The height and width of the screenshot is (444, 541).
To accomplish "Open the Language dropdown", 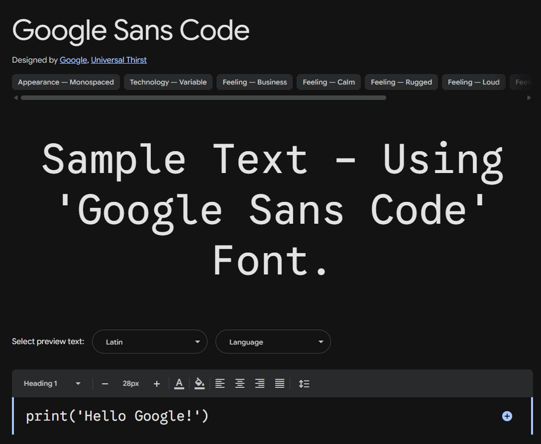I will point(273,342).
